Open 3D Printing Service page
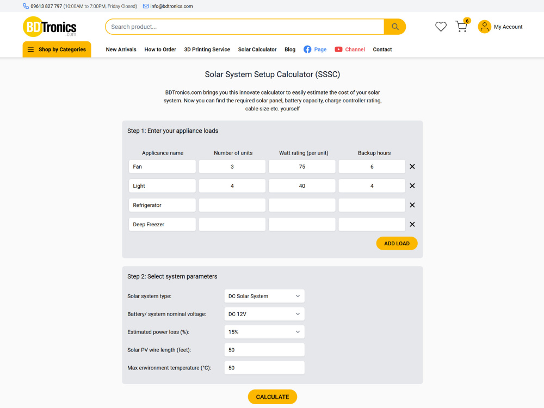 pos(207,50)
